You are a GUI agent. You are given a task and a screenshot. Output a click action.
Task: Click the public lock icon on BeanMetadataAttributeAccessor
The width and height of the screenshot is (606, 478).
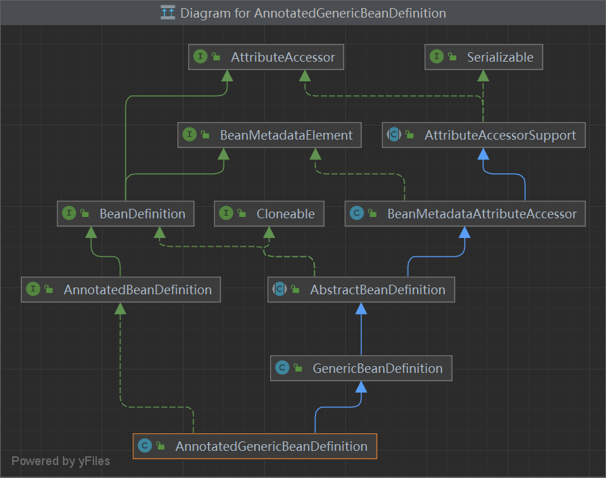372,214
